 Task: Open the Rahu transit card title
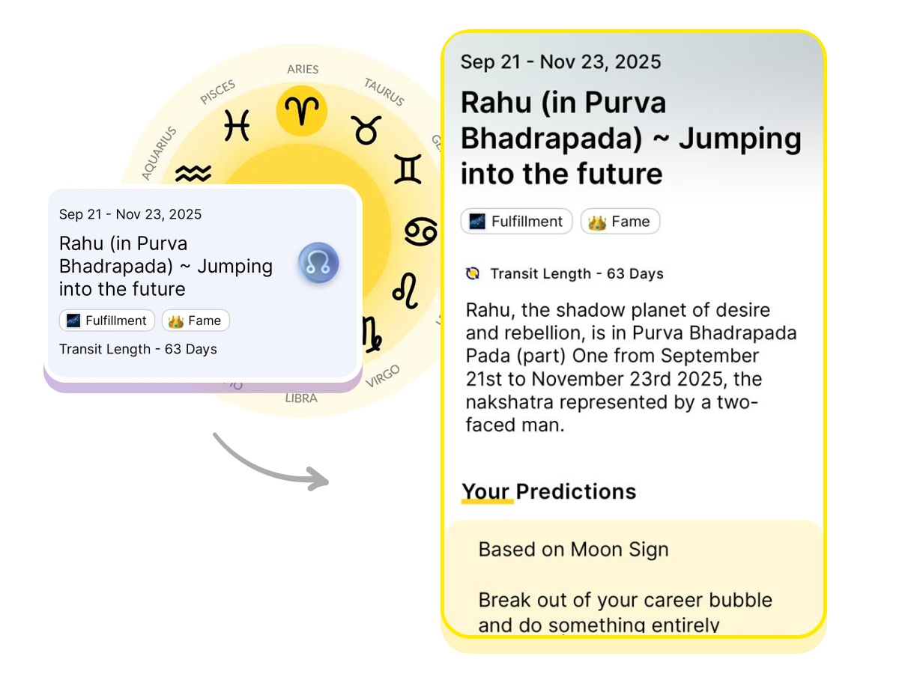click(166, 266)
